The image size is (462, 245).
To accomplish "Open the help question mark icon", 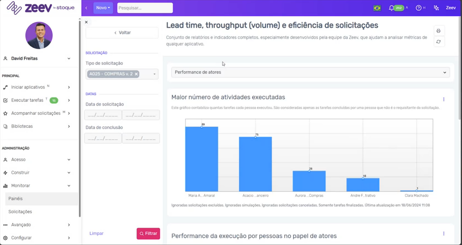I will click(418, 8).
